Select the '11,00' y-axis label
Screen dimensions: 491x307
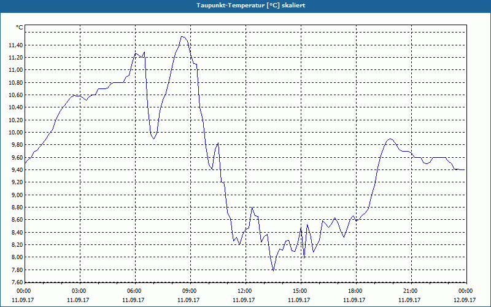point(16,70)
